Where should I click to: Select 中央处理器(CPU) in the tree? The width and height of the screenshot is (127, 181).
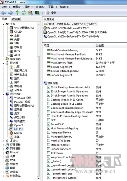coord(24,28)
